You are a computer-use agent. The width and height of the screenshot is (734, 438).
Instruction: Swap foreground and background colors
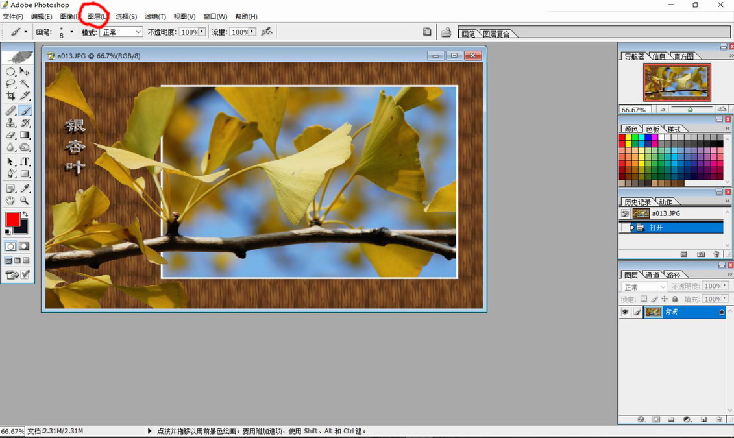25,215
